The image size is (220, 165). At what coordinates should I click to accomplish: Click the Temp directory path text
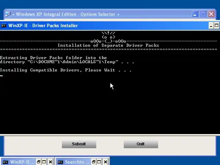coord(73,62)
